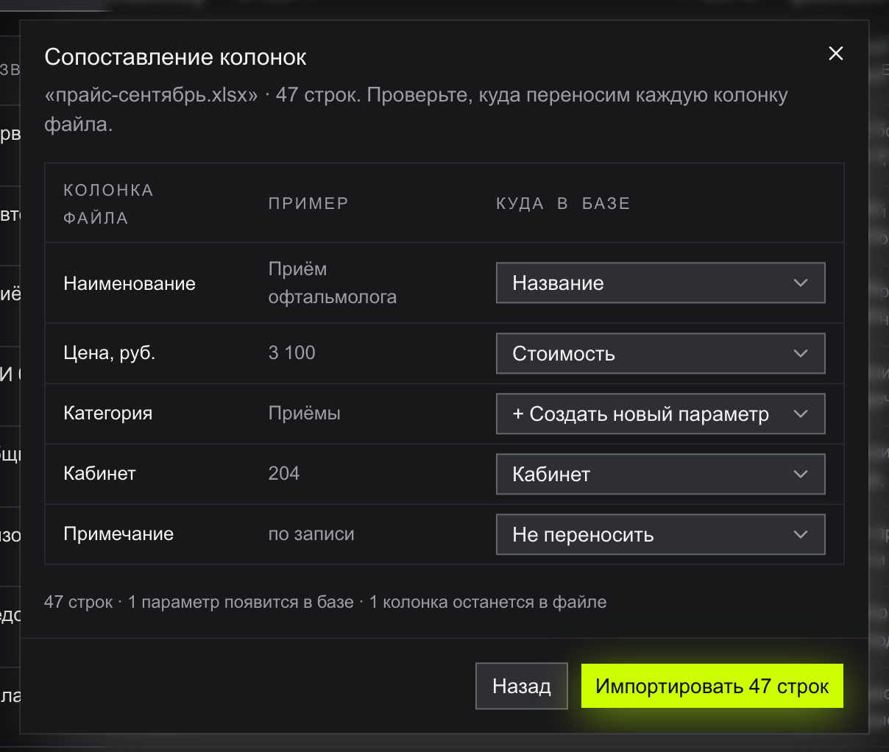Click the Назад button

click(521, 686)
